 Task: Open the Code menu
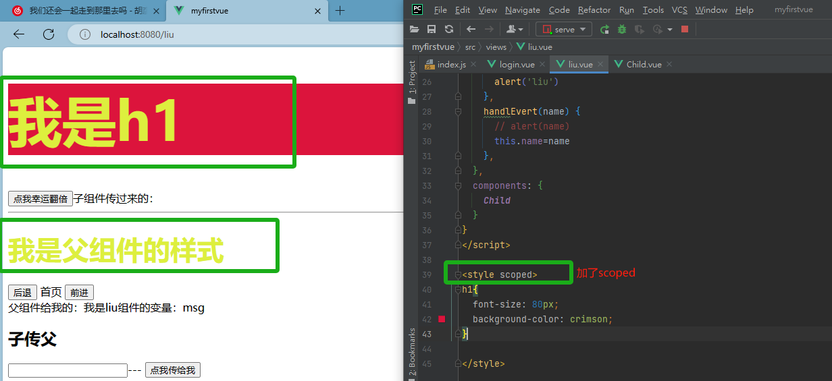click(559, 9)
